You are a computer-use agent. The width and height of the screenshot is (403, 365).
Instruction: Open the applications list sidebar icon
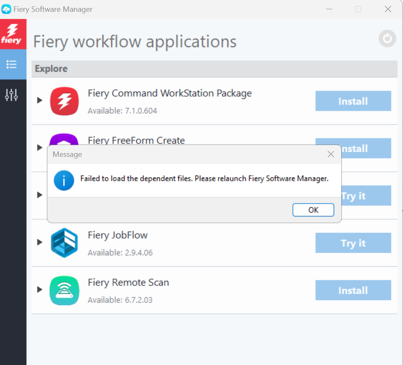pyautogui.click(x=11, y=64)
